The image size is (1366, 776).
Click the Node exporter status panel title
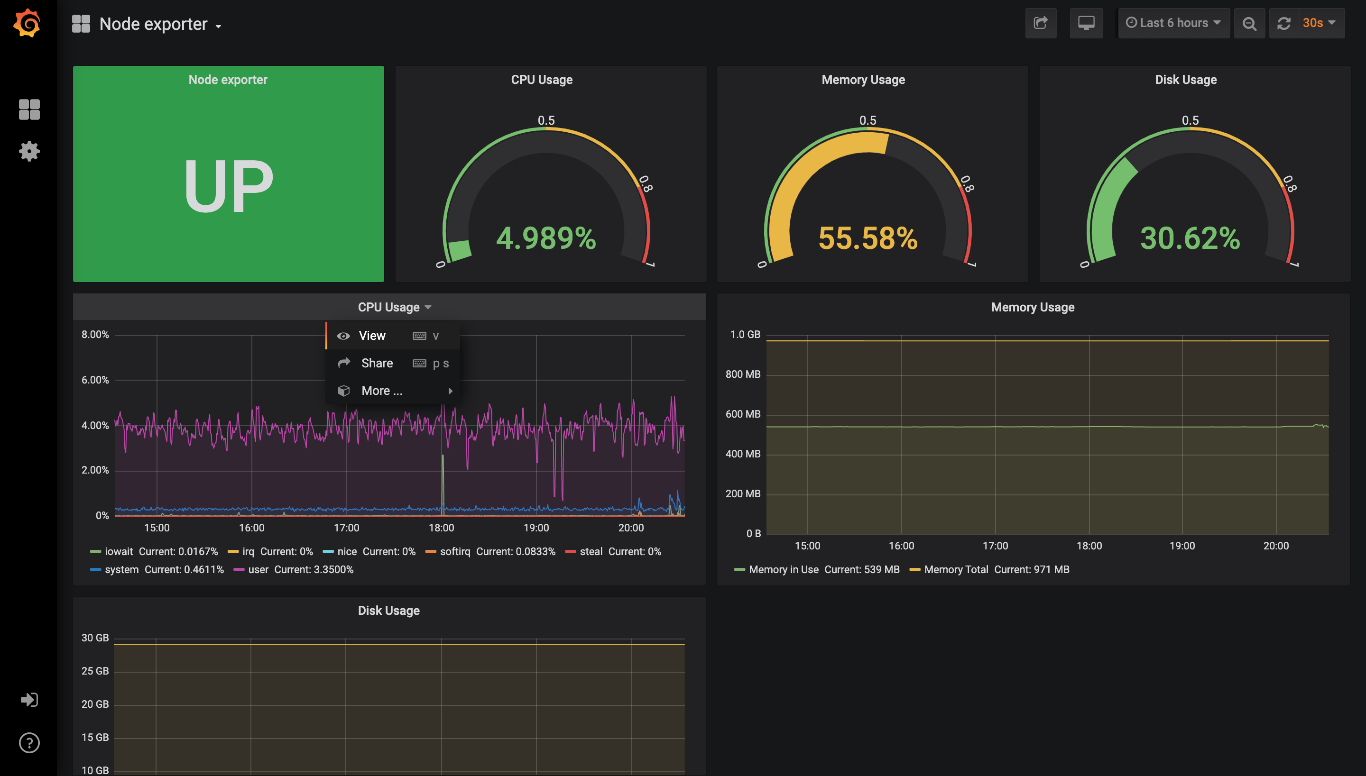point(228,80)
